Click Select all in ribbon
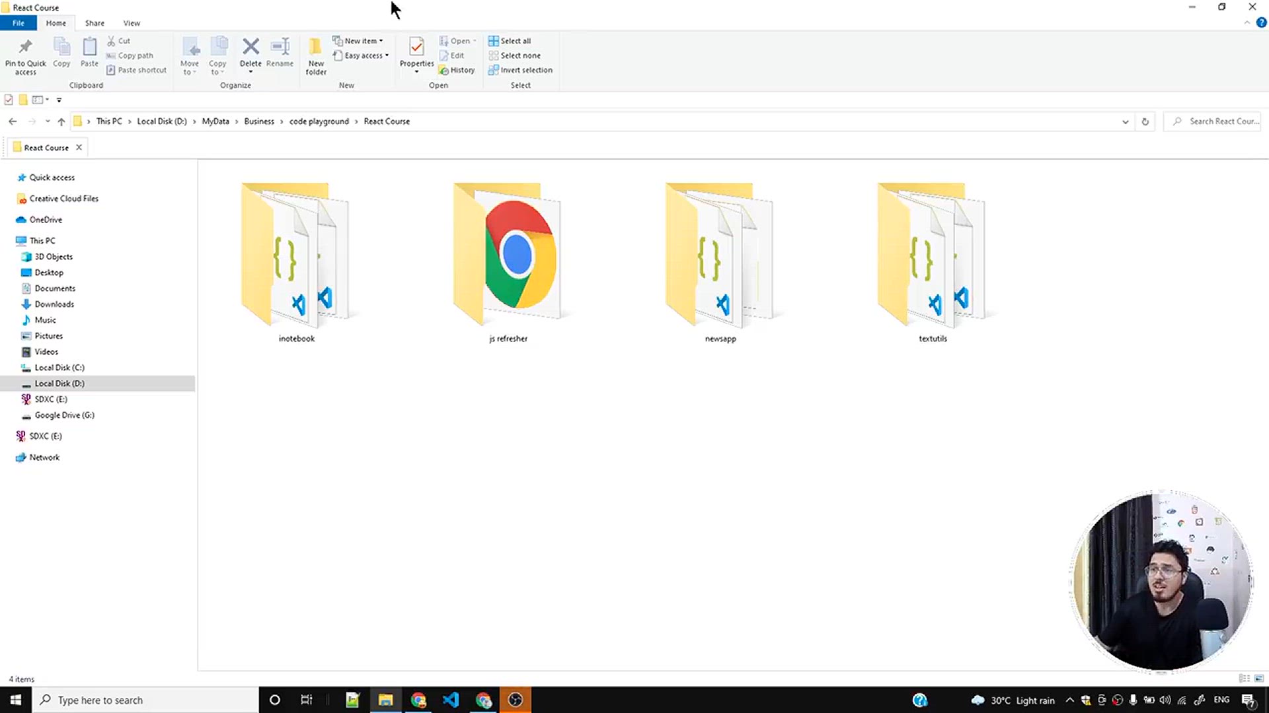The height and width of the screenshot is (713, 1269). point(510,41)
